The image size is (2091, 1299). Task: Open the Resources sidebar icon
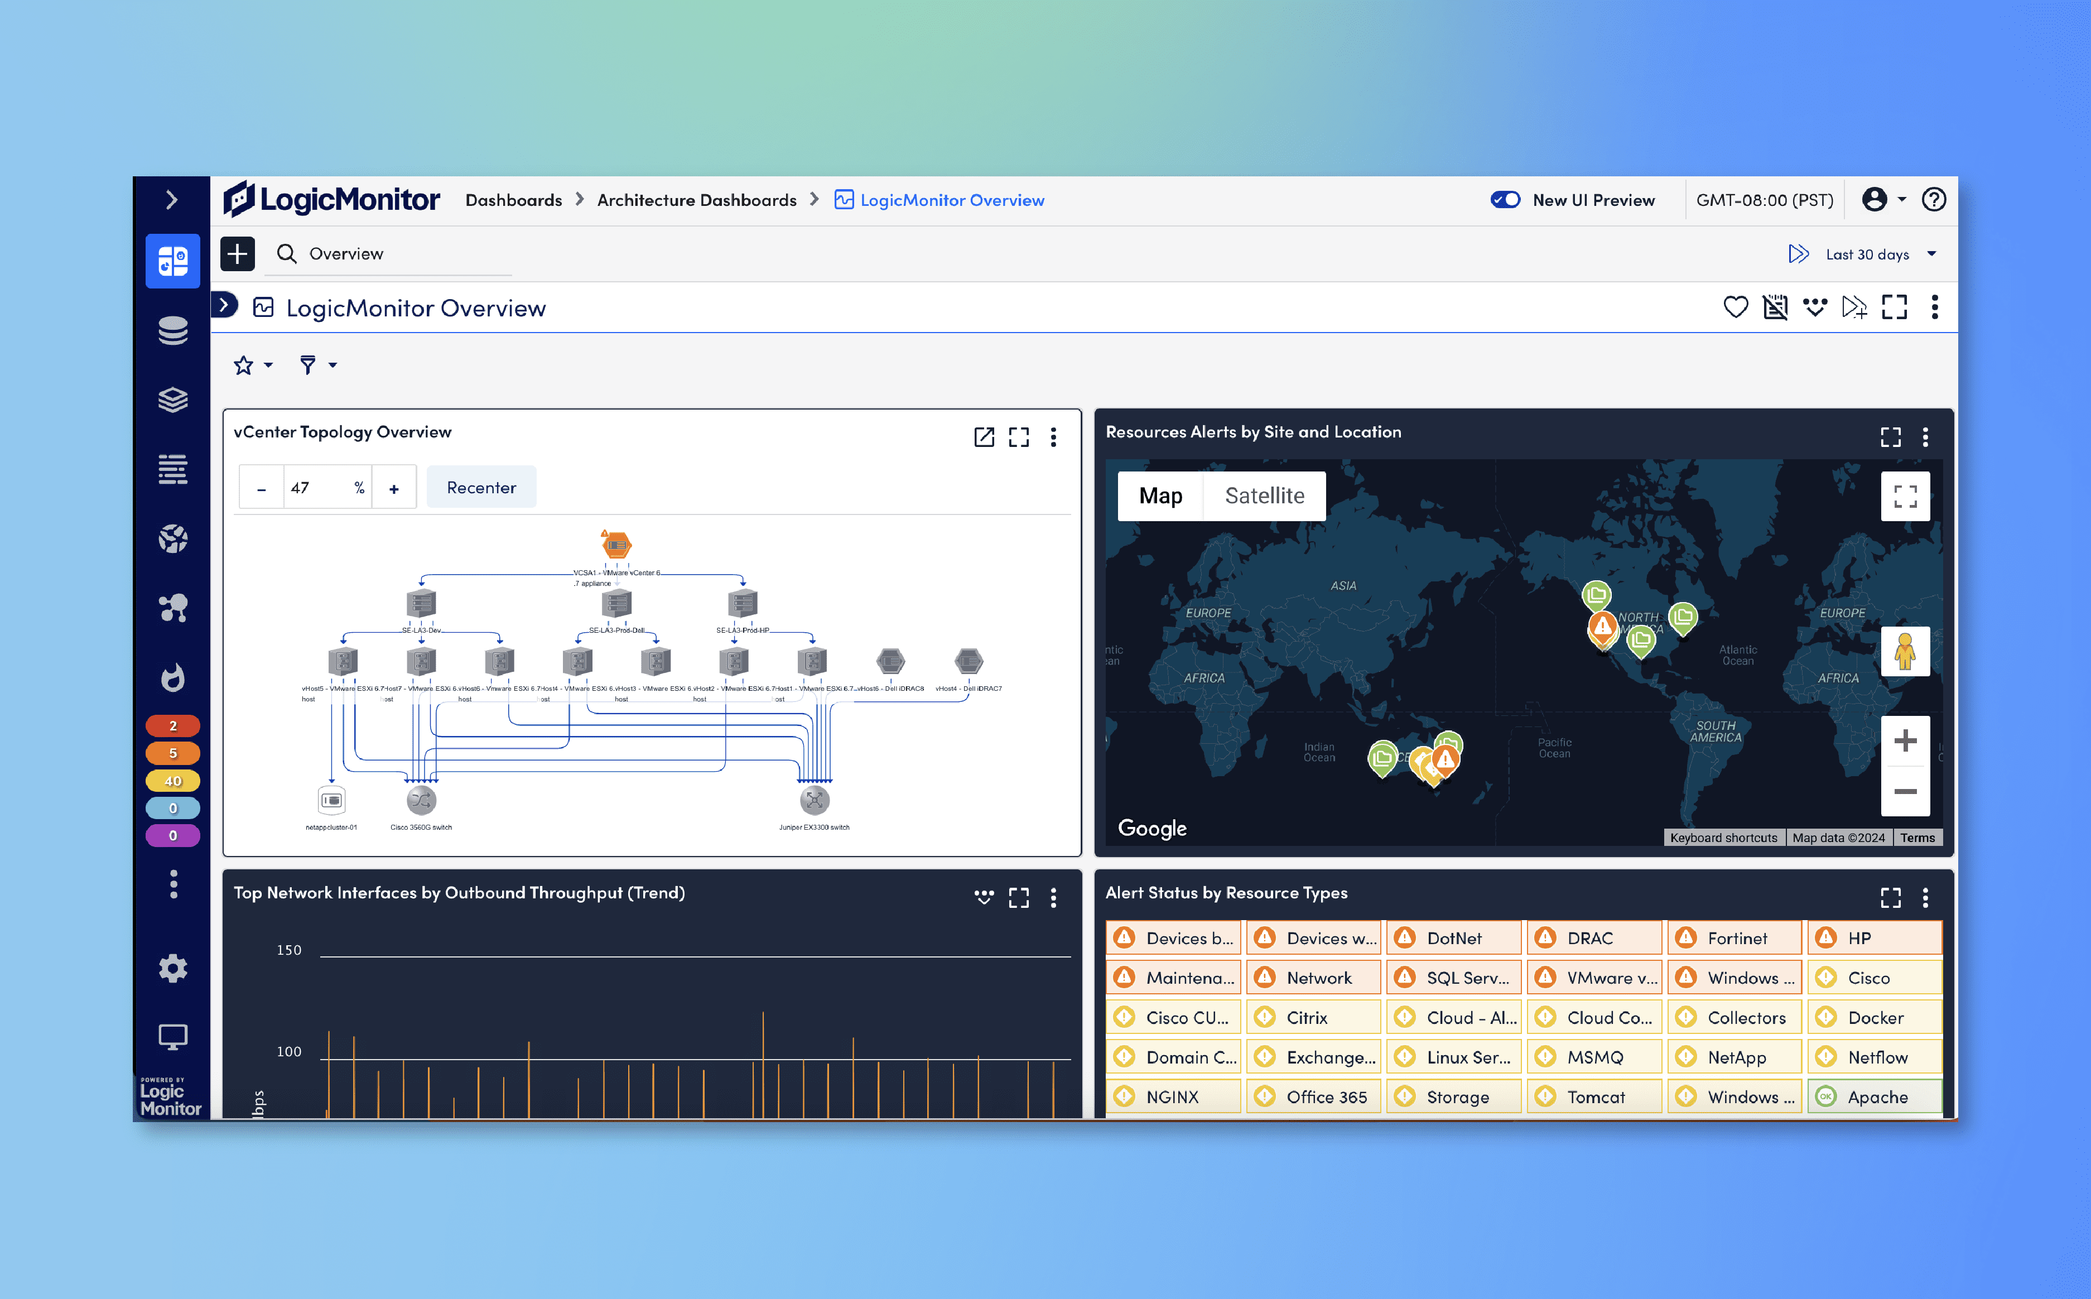(172, 331)
